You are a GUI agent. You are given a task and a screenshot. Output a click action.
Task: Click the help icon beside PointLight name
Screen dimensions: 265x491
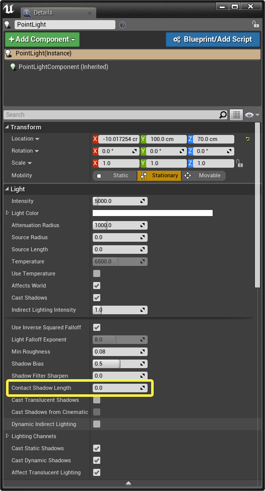[122, 25]
